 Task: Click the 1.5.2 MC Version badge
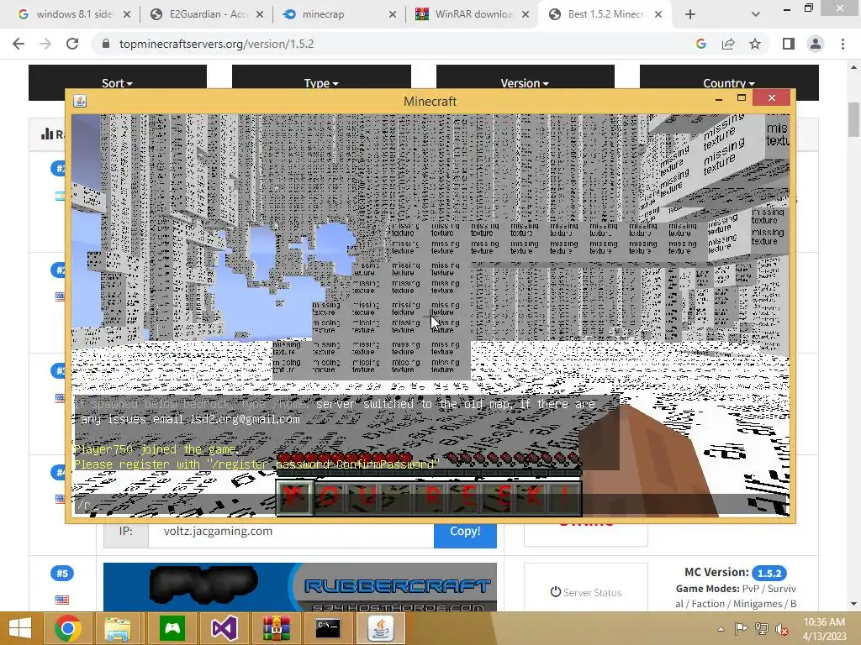[769, 573]
